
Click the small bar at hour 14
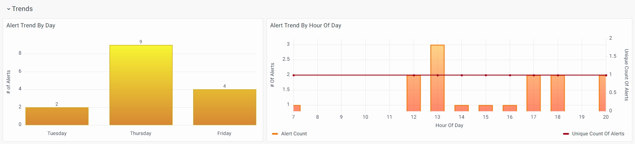tap(462, 108)
